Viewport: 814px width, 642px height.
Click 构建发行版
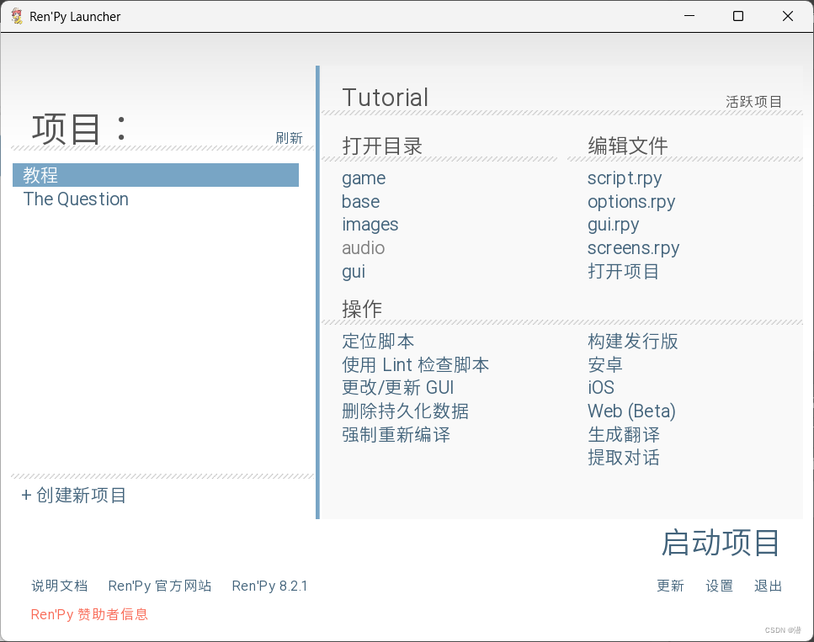coord(632,342)
